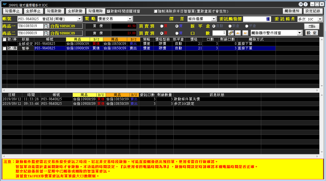Select the 暫停 status cell
Viewport: 326px width, 181px height.
pos(26,48)
